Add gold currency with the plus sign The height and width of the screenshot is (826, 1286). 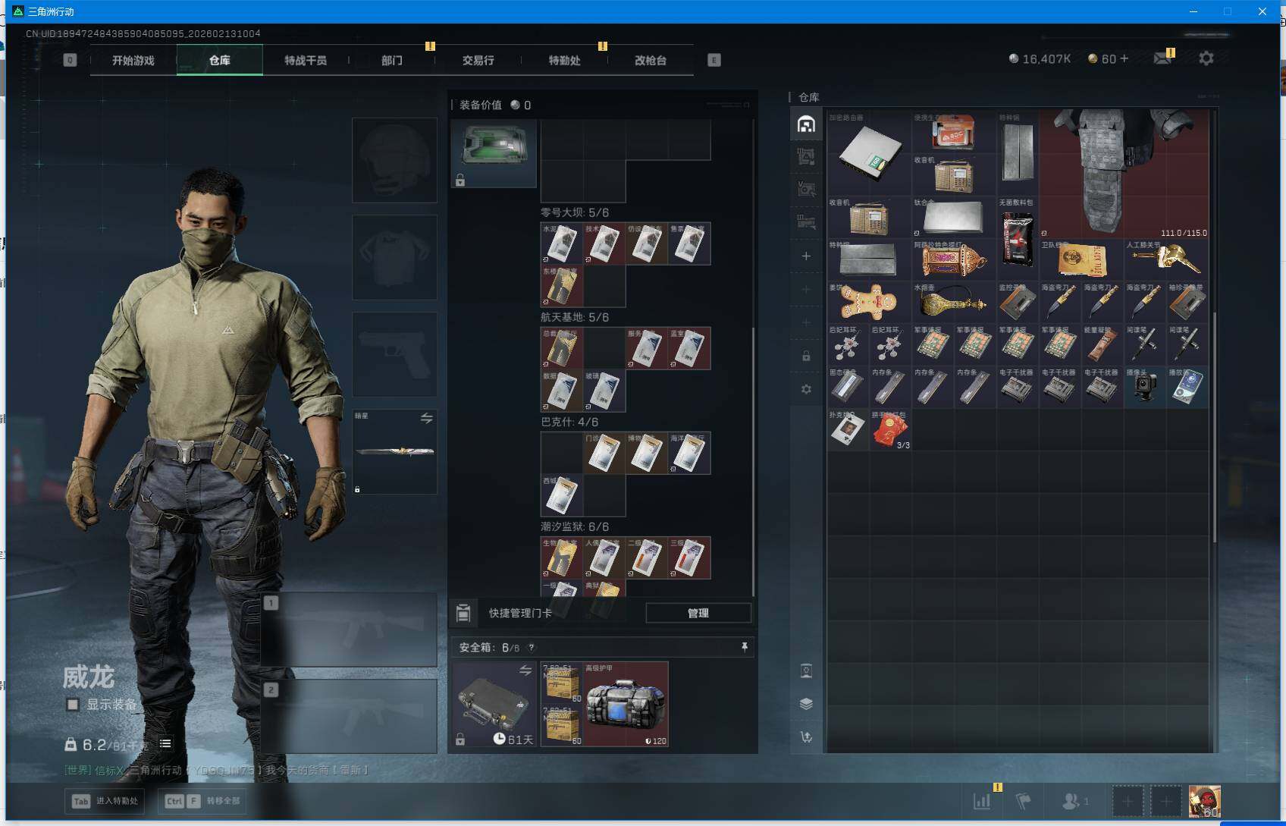[x=1124, y=58]
